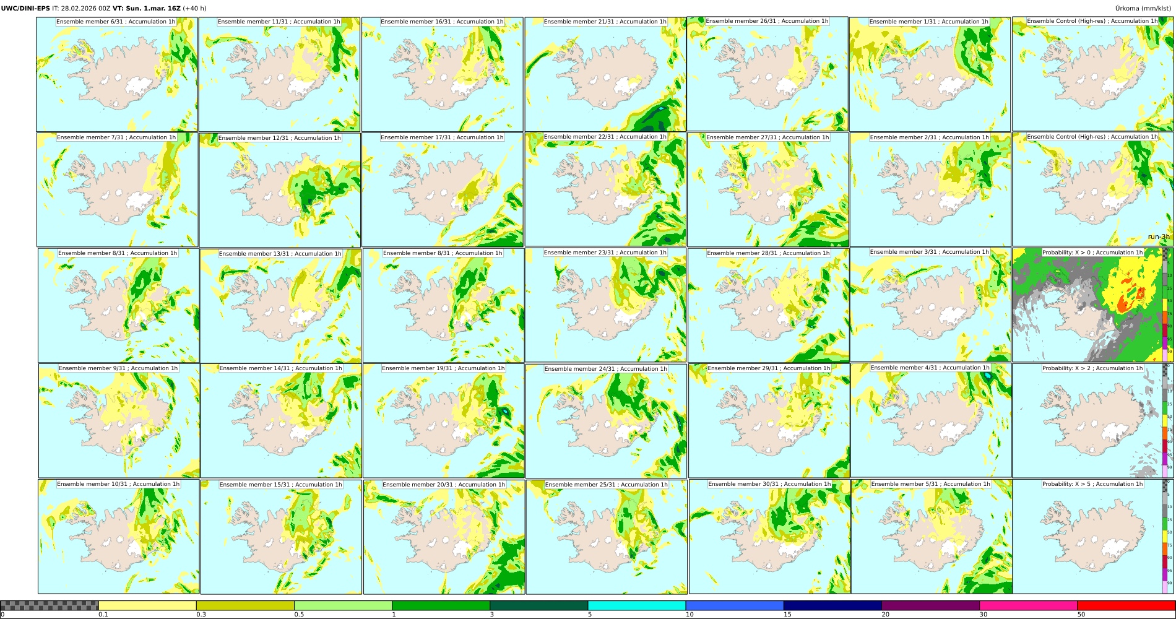Image resolution: width=1176 pixels, height=619 pixels.
Task: Pick the olive 0.3–0.5 legend swatch
Action: coord(245,605)
